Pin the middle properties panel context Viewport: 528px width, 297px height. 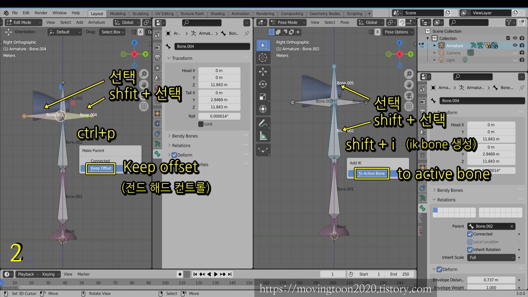(247, 33)
